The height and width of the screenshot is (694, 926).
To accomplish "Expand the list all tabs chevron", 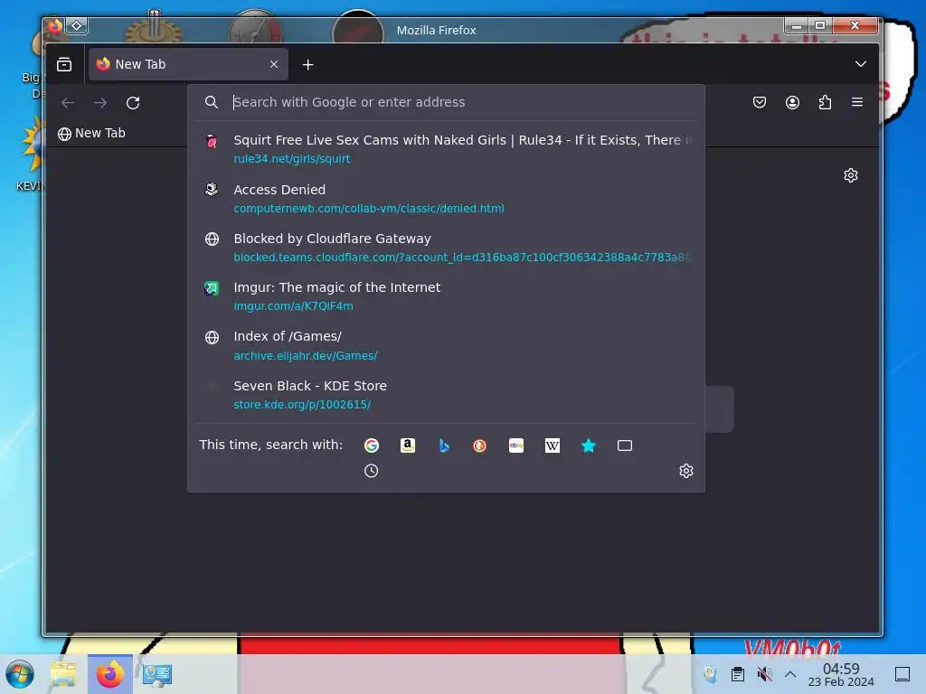I will 861,64.
